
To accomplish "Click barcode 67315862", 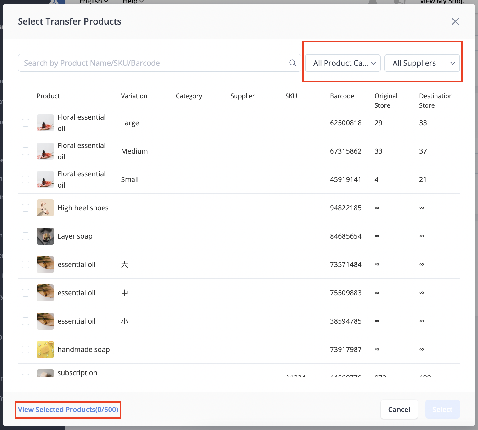I will 346,151.
